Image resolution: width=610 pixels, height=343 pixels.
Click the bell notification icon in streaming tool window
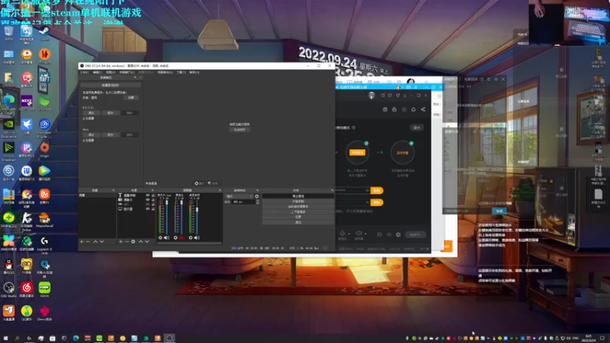(x=413, y=109)
